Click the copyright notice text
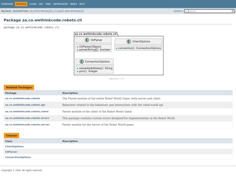 click(22, 170)
